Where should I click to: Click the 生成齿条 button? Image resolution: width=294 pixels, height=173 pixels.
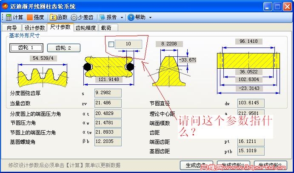coord(196,165)
